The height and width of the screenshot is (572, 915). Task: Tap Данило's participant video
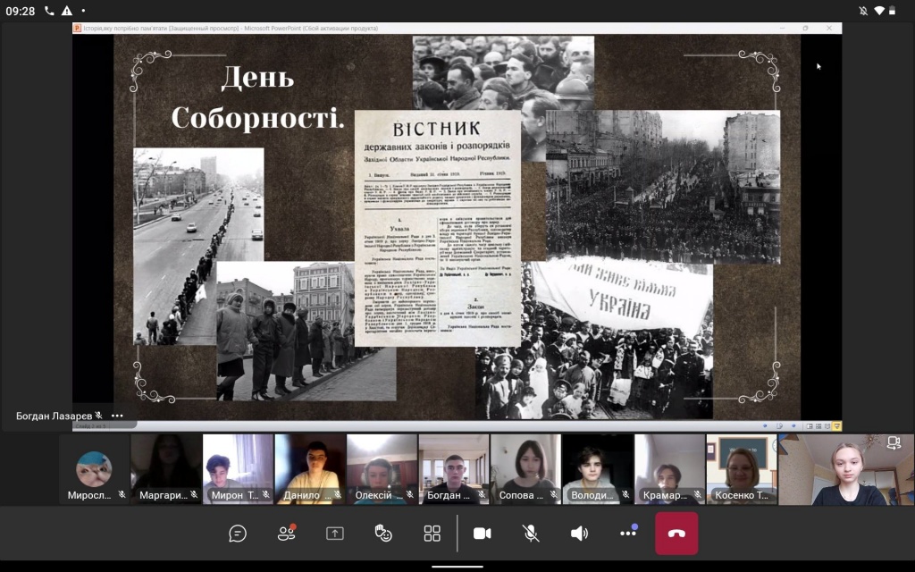pyautogui.click(x=310, y=469)
